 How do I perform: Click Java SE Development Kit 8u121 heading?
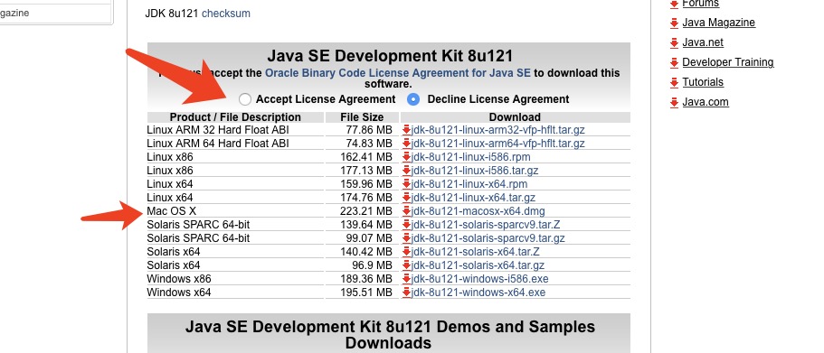pyautogui.click(x=390, y=56)
